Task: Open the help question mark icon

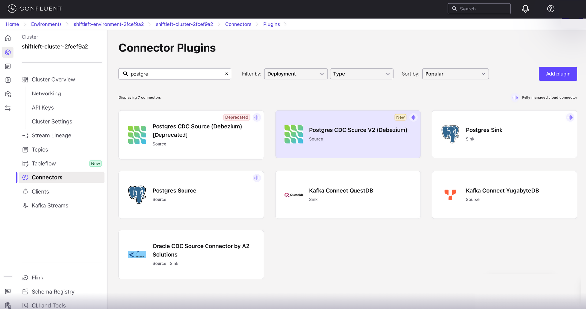Action: pos(550,9)
